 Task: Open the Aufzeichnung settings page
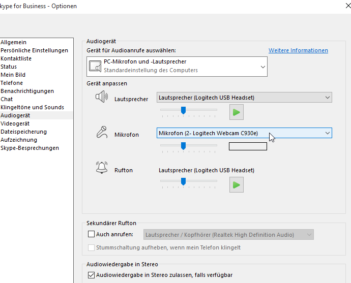click(x=19, y=140)
